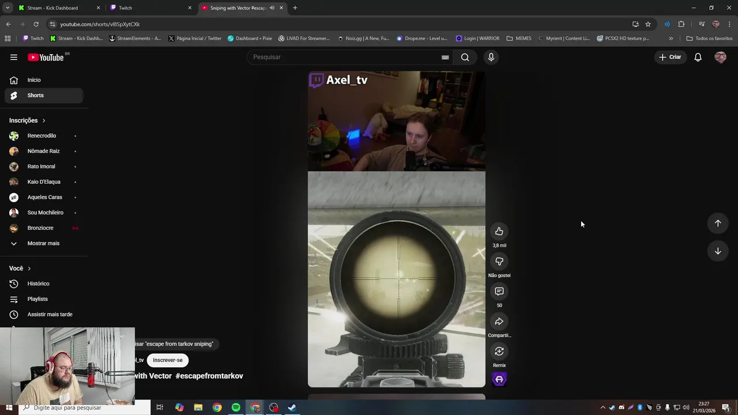Image resolution: width=738 pixels, height=415 pixels.
Task: Pause the Short by clicking the video
Action: (x=397, y=229)
